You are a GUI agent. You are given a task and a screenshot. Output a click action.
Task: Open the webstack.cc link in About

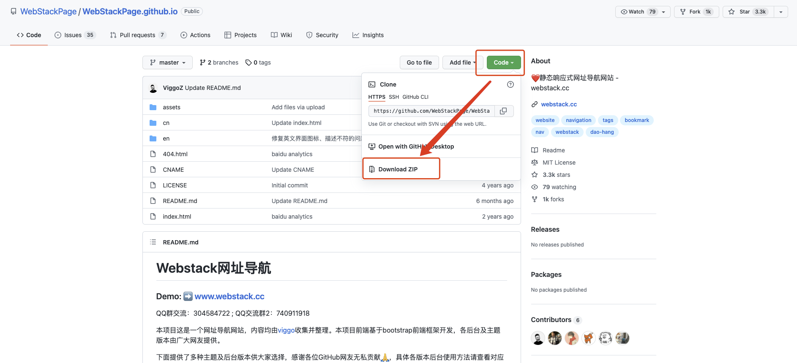click(559, 104)
